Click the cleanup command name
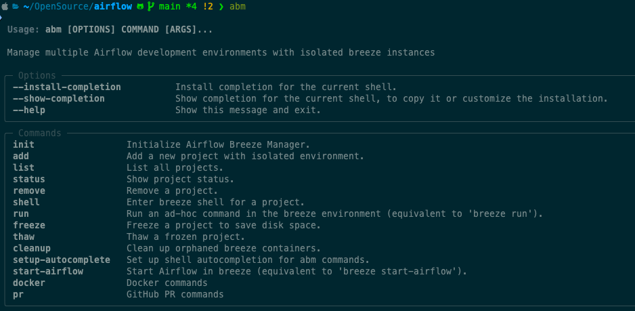Screen dimensions: 635x311 click(31, 248)
